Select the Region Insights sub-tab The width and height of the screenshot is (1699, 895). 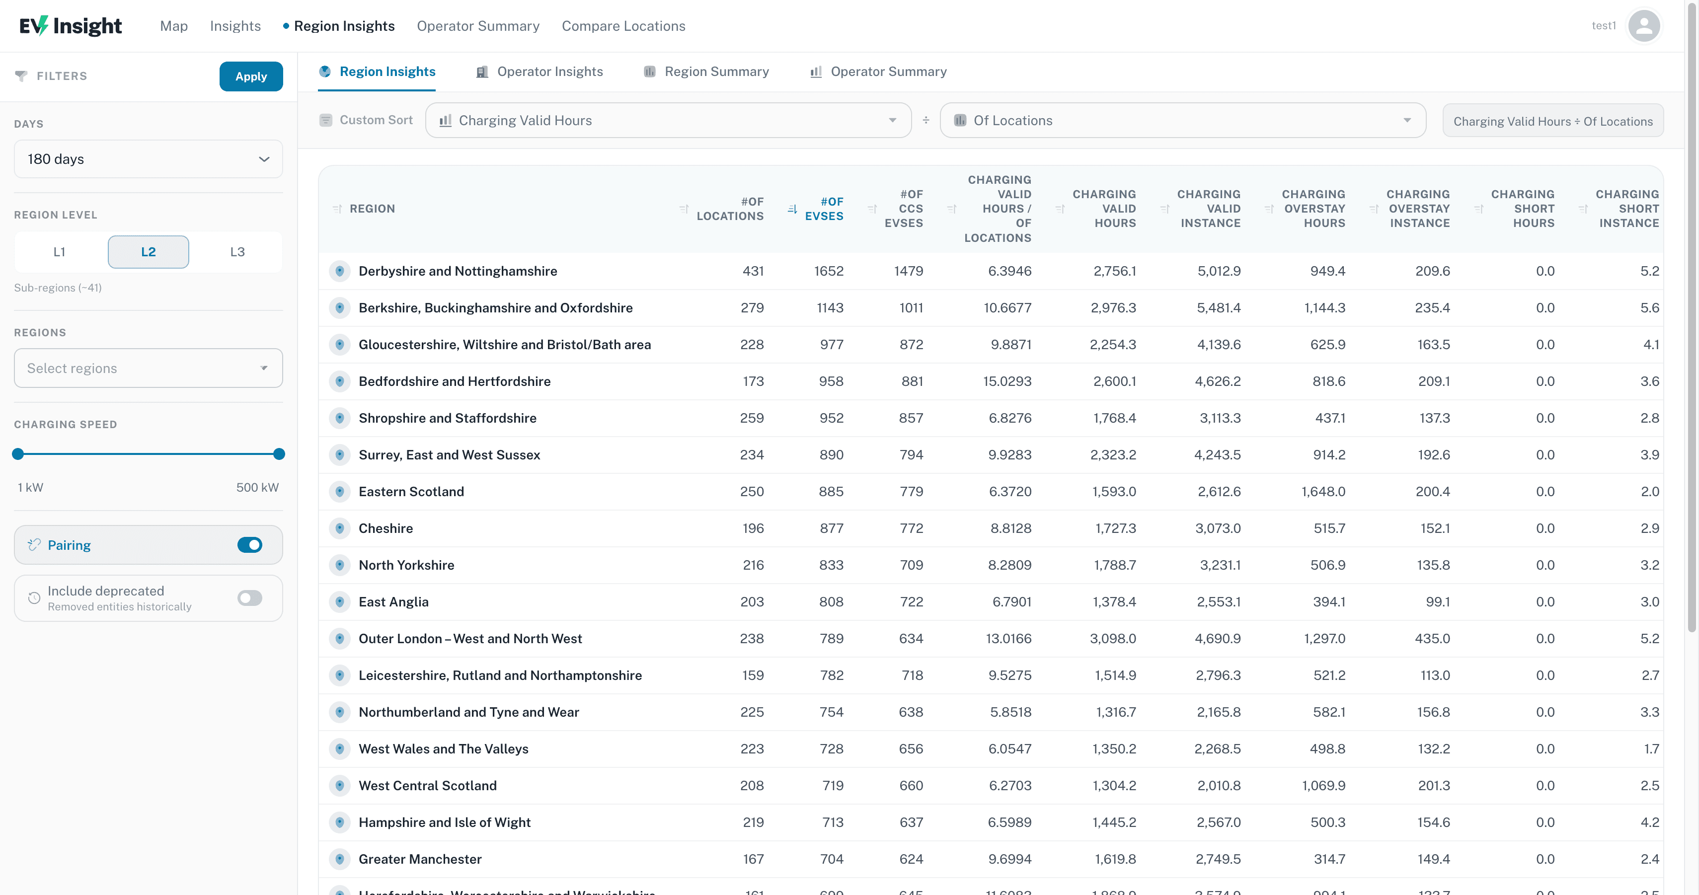377,71
